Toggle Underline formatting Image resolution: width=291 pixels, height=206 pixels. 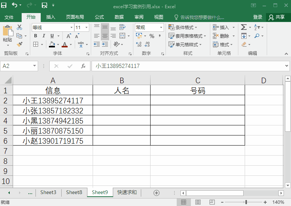tap(52, 36)
